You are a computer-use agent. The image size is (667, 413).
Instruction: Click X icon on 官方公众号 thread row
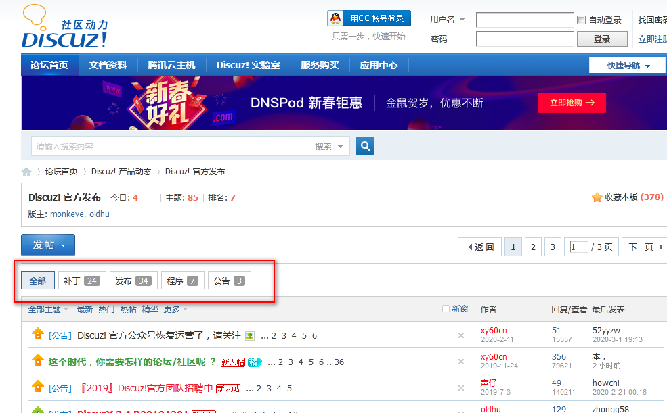coord(460,335)
